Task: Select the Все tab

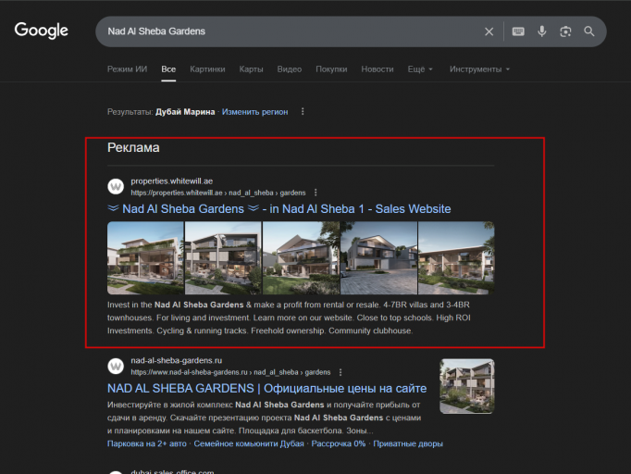Action: 168,69
